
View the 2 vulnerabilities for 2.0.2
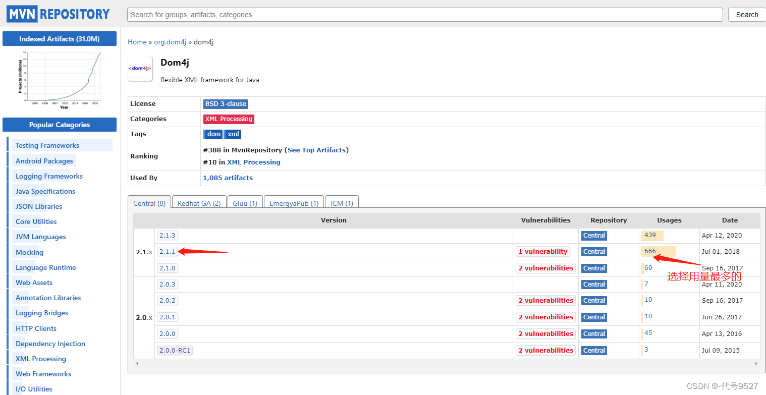546,301
